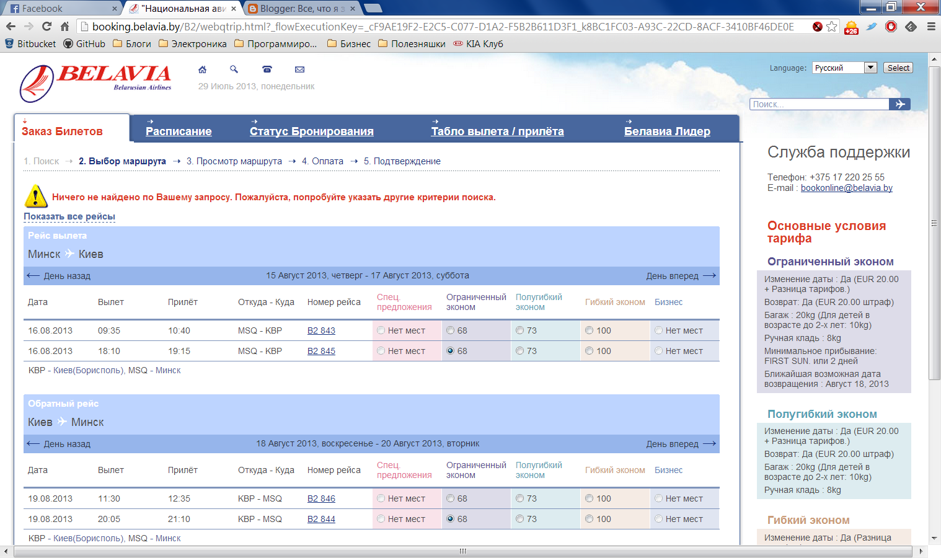
Task: Open Табло вылета / прилёта menu
Action: coord(498,131)
